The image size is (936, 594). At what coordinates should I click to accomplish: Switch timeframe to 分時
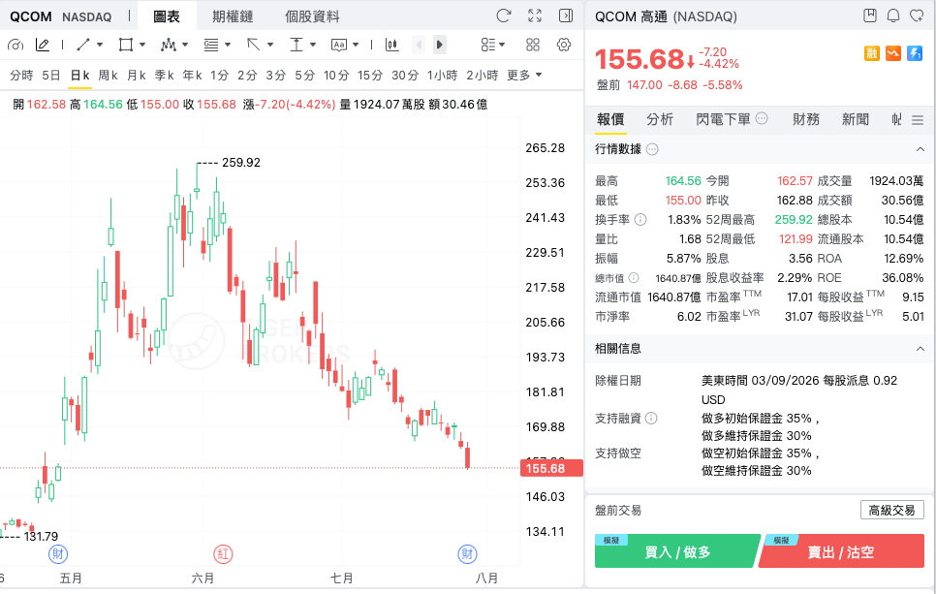[21, 76]
